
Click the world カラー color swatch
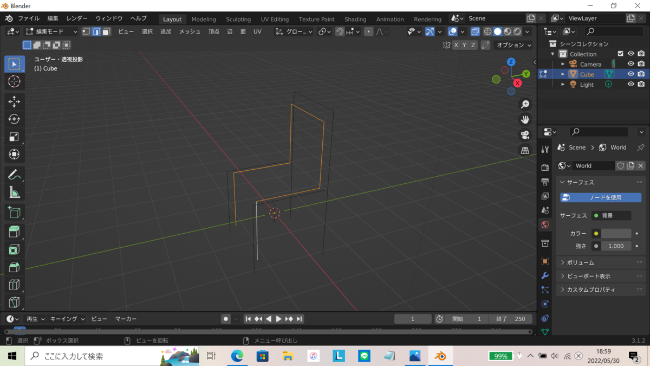pos(616,233)
